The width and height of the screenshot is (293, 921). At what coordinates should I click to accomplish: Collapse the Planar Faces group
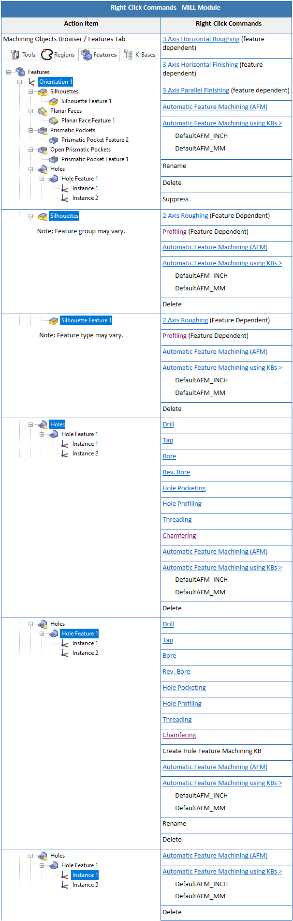[x=30, y=111]
